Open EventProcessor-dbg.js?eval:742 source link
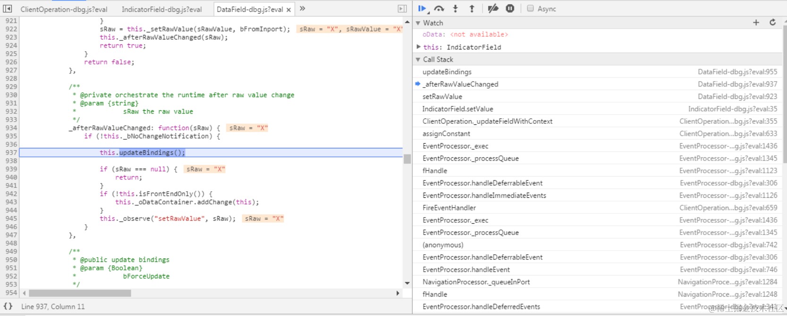The width and height of the screenshot is (787, 316). 728,245
